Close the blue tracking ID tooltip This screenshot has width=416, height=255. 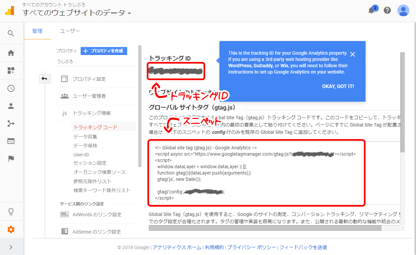tap(353, 54)
